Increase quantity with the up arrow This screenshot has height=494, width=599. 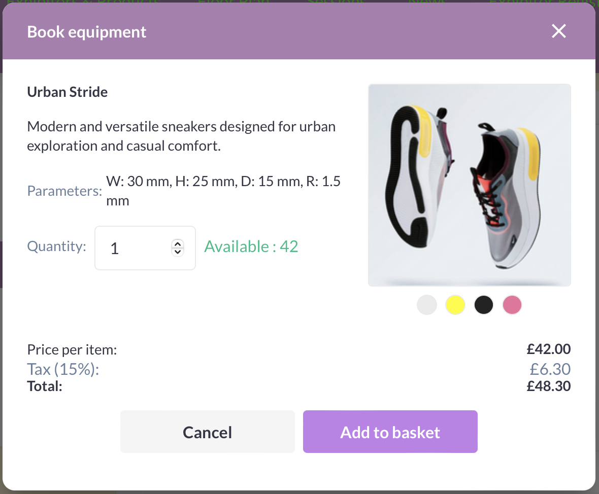pos(177,243)
